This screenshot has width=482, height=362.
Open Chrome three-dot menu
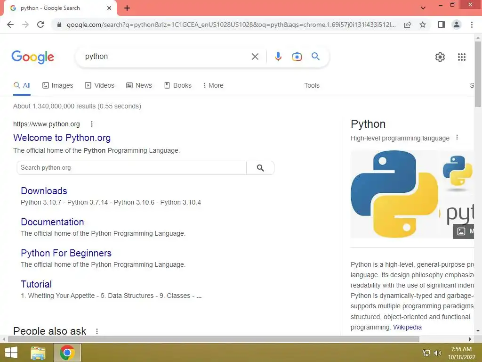pos(472,25)
